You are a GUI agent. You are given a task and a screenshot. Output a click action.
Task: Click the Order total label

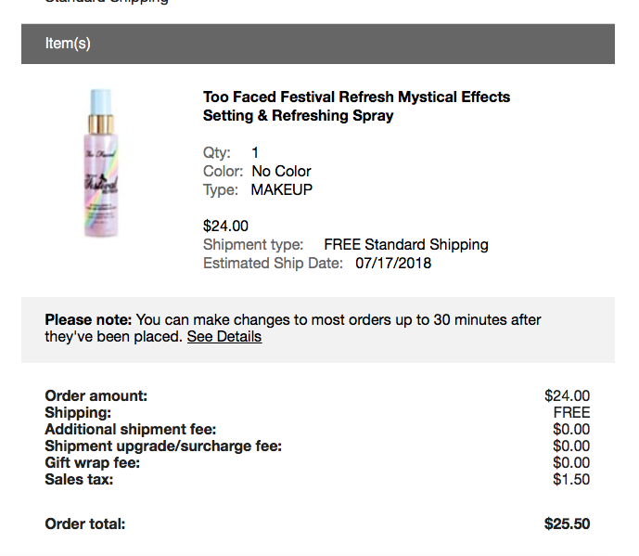coord(84,524)
